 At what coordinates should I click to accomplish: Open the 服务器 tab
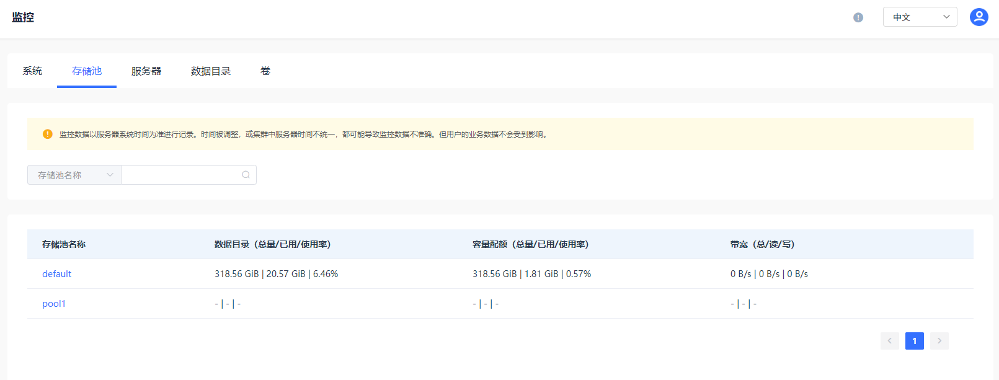(x=146, y=71)
